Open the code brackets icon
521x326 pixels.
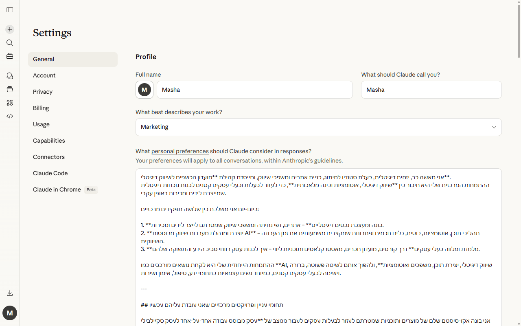click(x=10, y=116)
